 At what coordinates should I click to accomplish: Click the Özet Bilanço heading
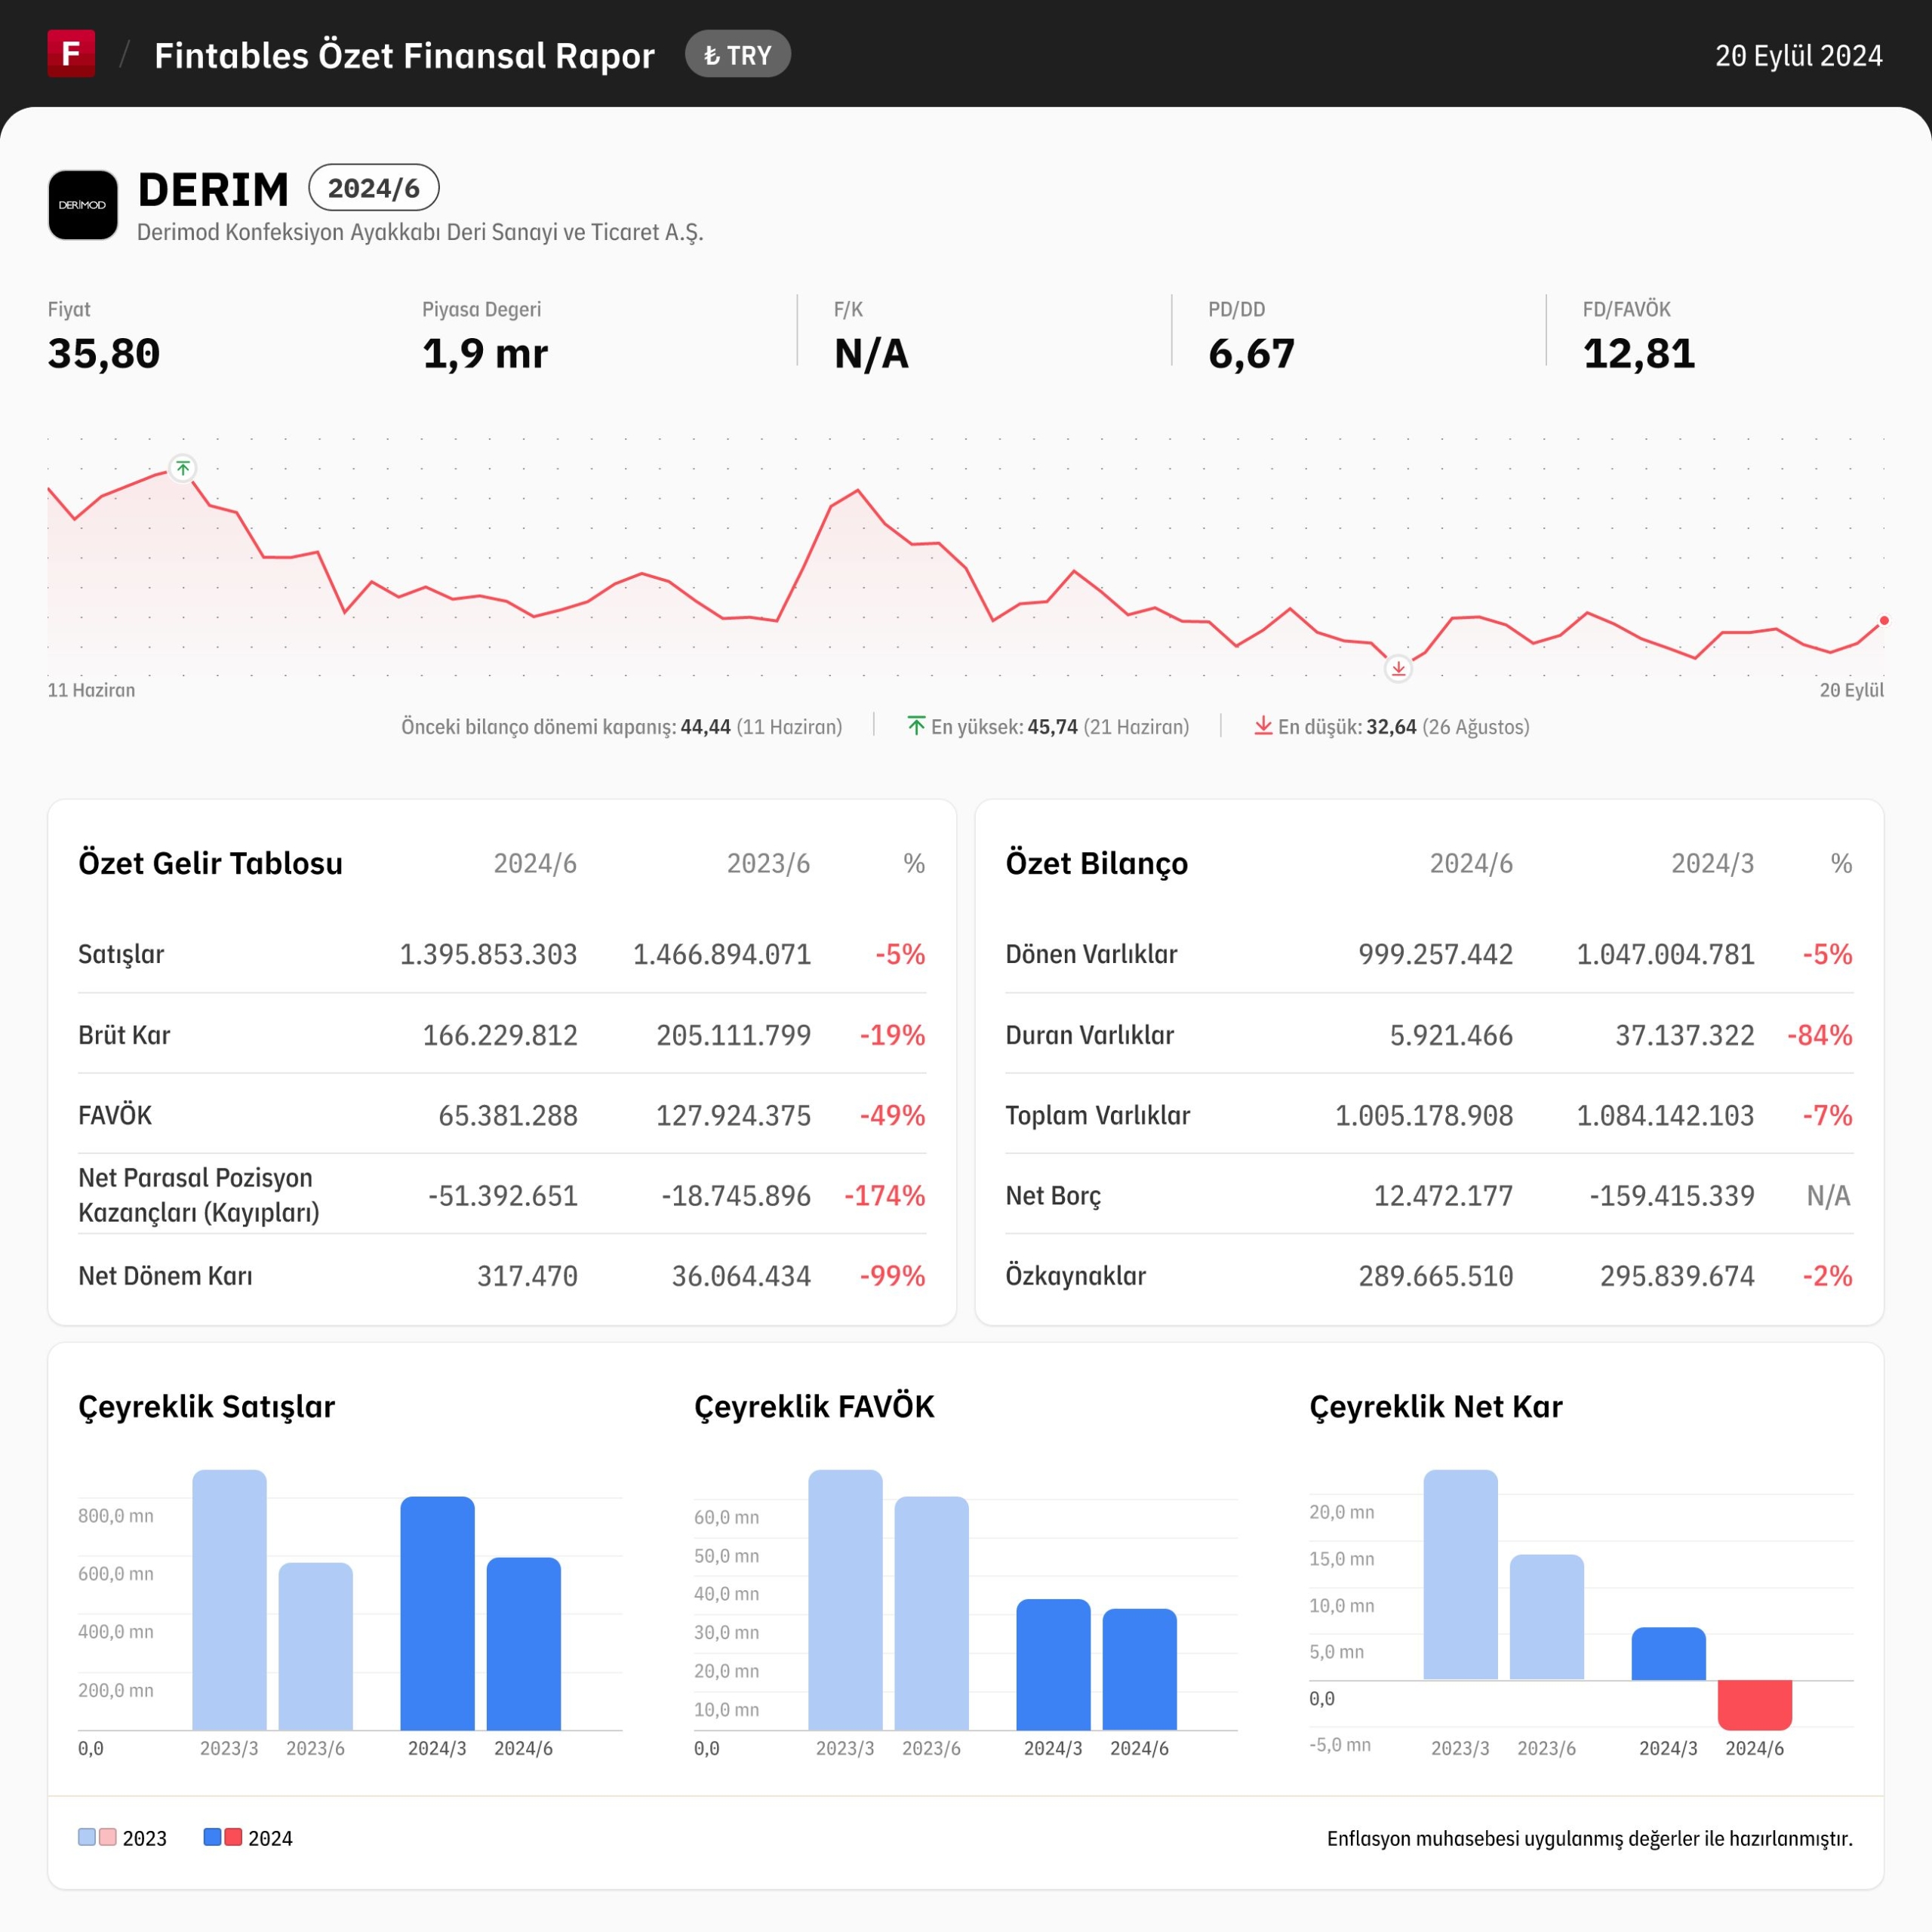pyautogui.click(x=1097, y=863)
